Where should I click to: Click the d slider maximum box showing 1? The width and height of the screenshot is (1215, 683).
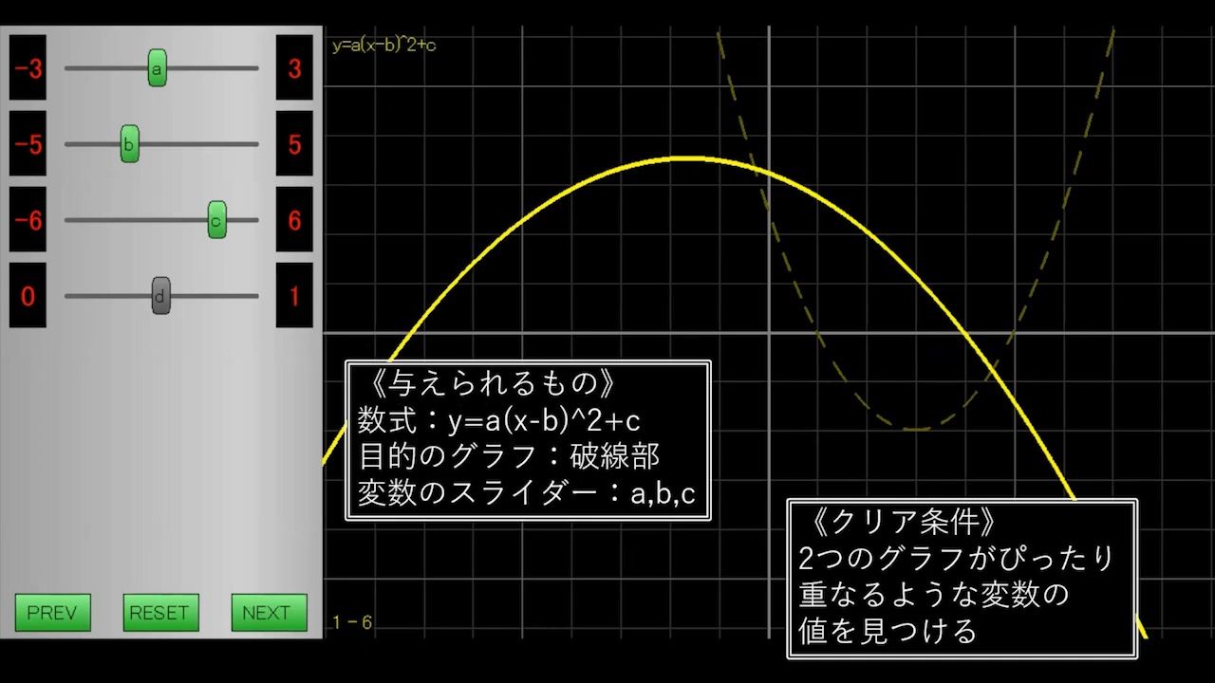294,296
